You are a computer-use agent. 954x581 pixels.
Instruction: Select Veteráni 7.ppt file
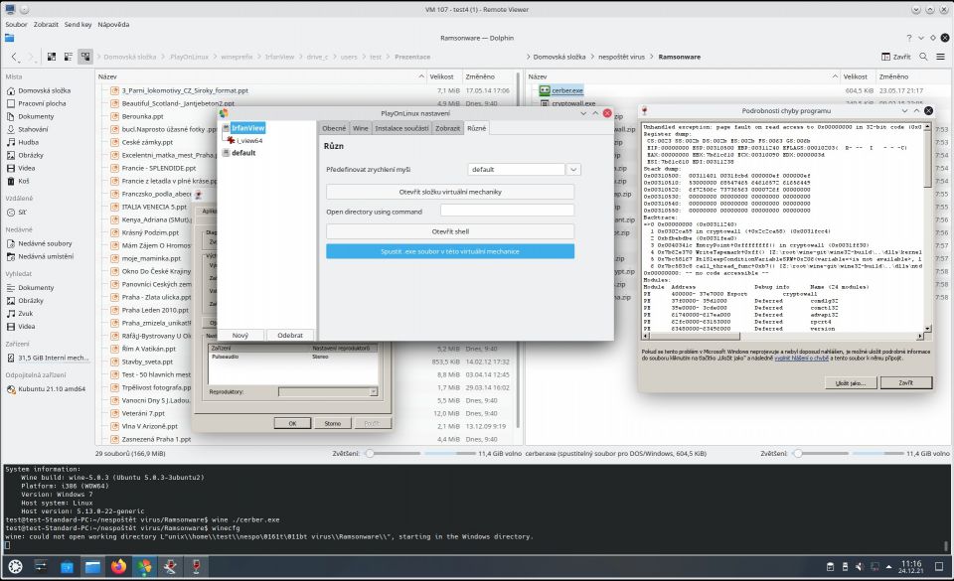coord(143,413)
